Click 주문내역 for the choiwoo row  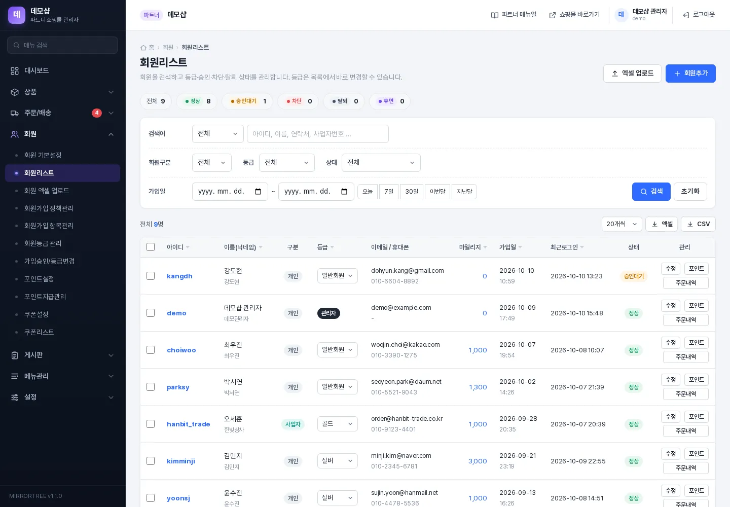pyautogui.click(x=686, y=357)
